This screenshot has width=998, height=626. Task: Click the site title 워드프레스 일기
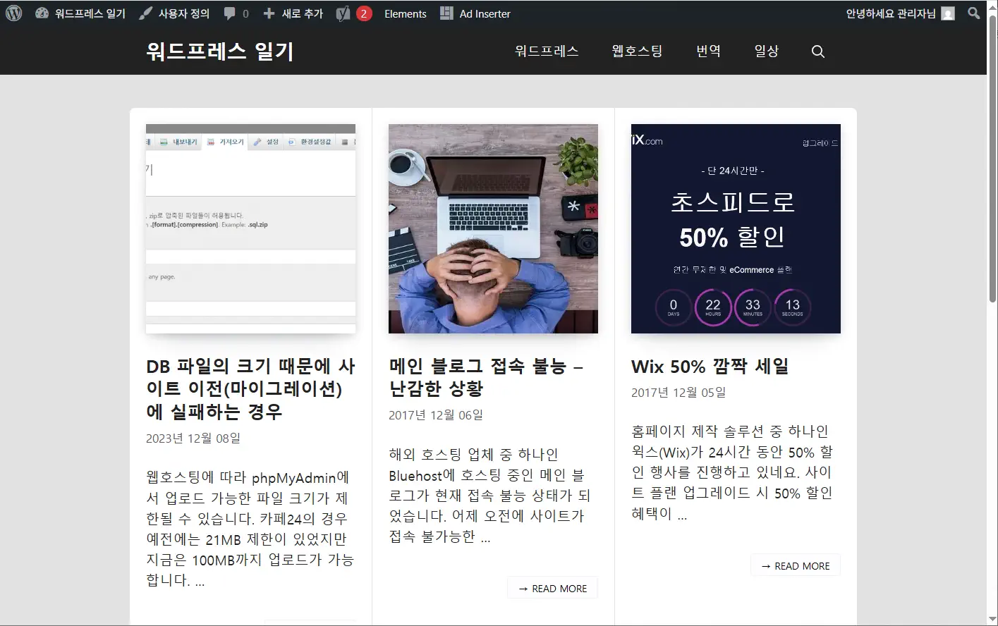(x=220, y=51)
